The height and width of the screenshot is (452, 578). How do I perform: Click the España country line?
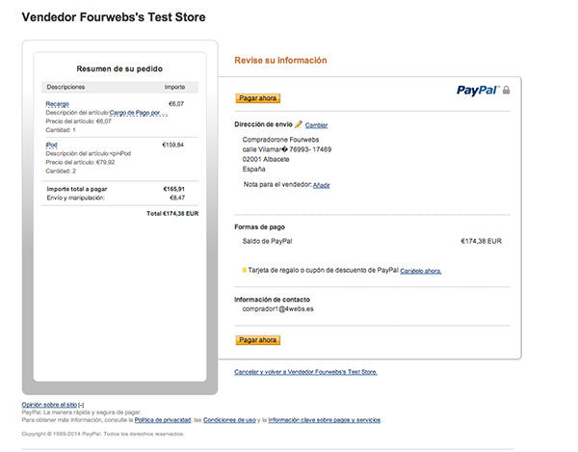pos(253,170)
